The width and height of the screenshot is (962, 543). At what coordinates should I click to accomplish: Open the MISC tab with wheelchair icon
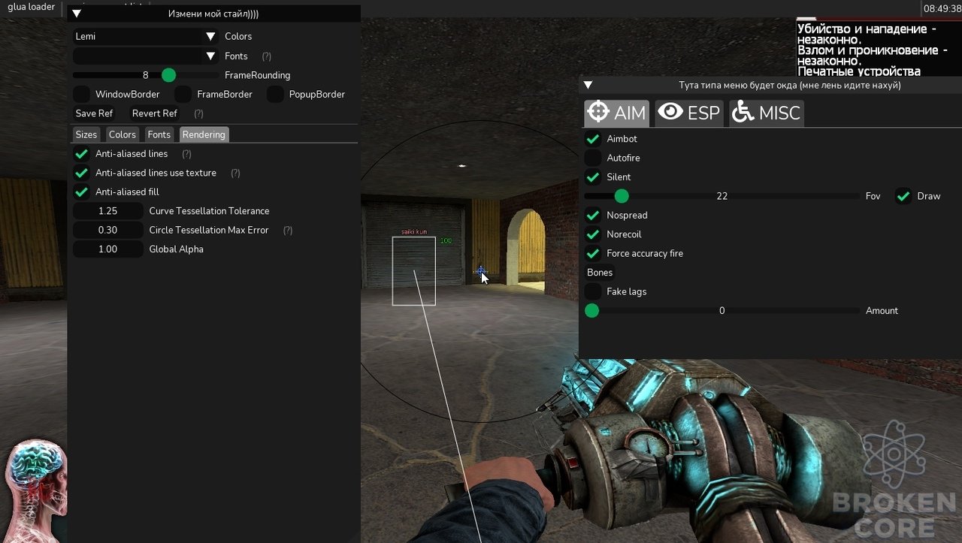(767, 113)
